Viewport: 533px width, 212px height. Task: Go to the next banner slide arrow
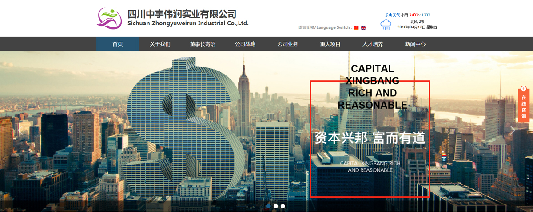tap(513, 130)
